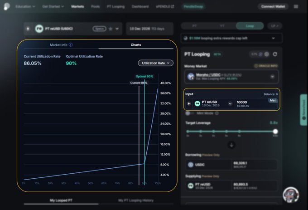Click the PendleSwap button

193,6
